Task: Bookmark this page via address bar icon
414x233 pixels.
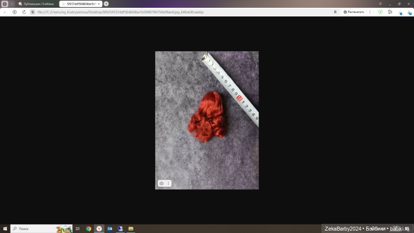Action: tap(335, 12)
